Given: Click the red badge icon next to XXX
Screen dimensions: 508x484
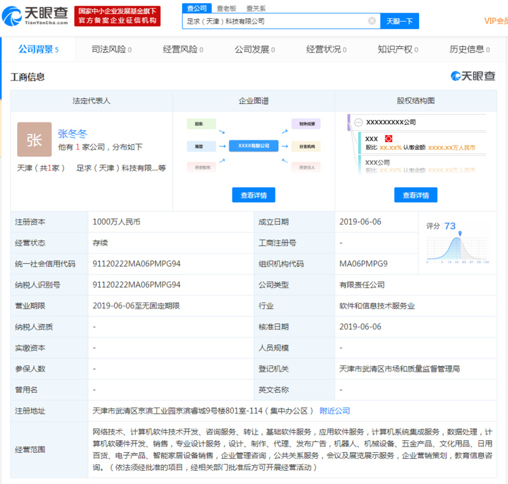Looking at the screenshot, I should [x=389, y=138].
